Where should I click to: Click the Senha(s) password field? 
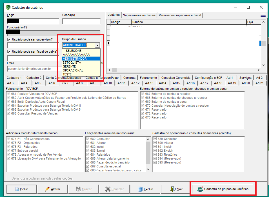(81, 21)
